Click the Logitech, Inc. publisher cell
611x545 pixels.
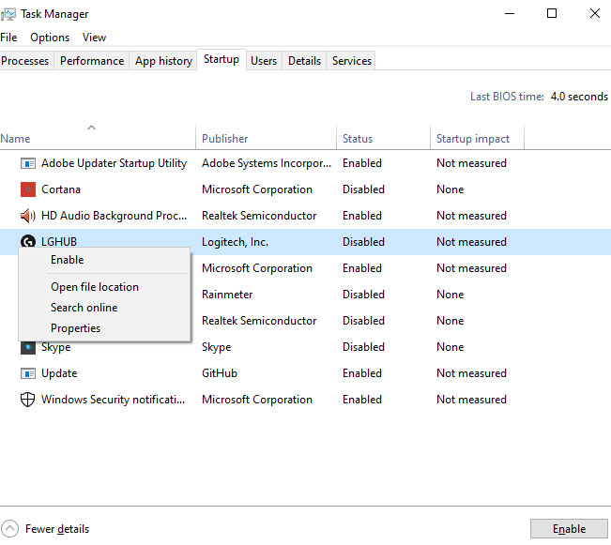pyautogui.click(x=235, y=242)
